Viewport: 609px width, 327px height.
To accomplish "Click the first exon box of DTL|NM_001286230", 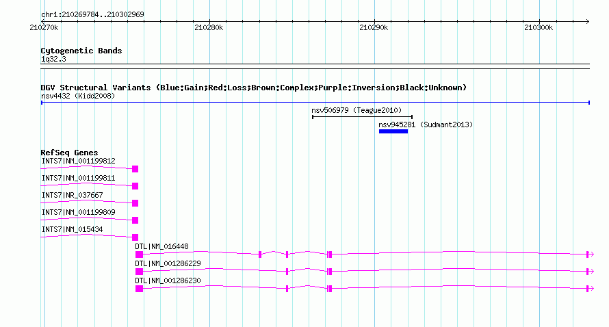I will point(139,289).
